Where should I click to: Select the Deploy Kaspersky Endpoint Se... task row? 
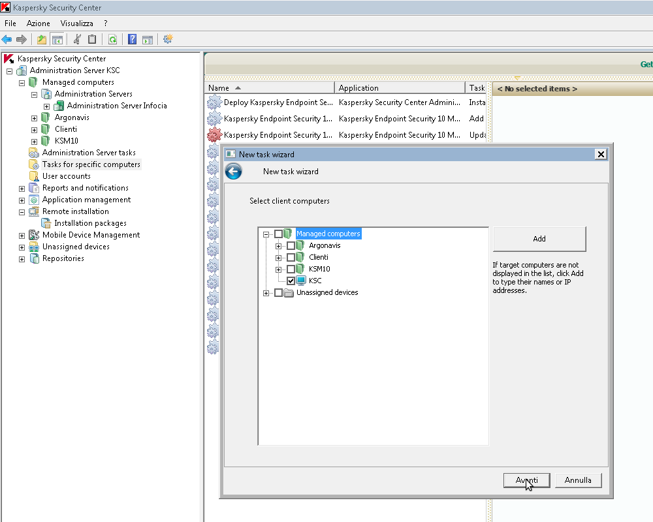click(347, 102)
